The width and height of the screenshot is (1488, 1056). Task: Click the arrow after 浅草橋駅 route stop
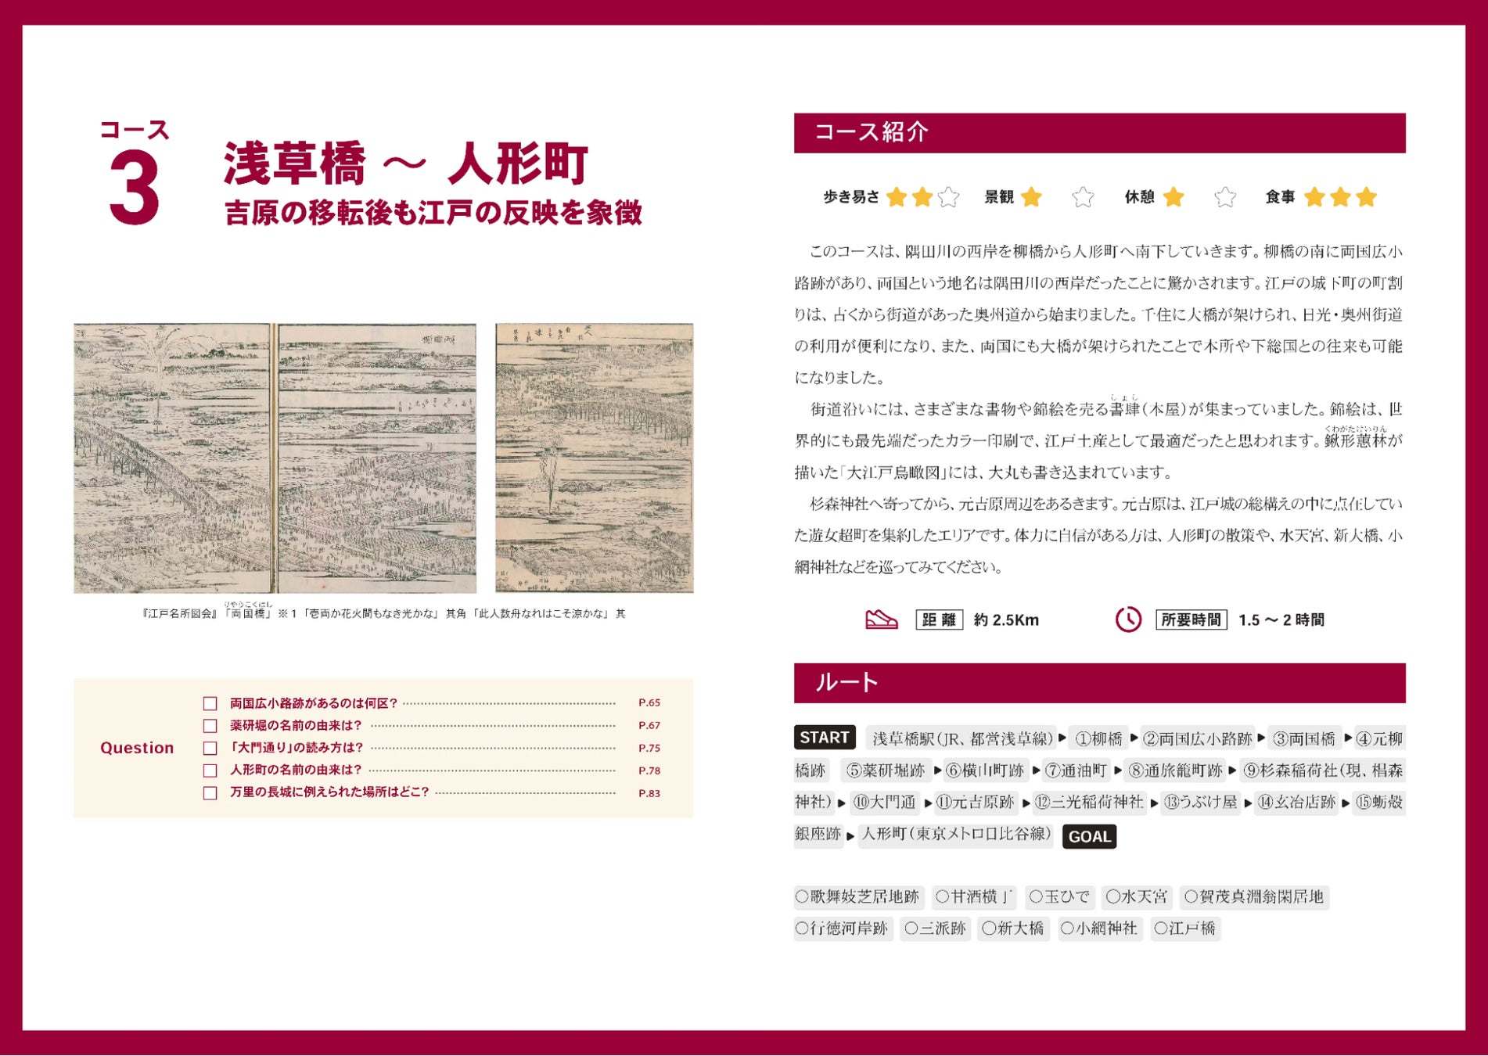point(1062,738)
